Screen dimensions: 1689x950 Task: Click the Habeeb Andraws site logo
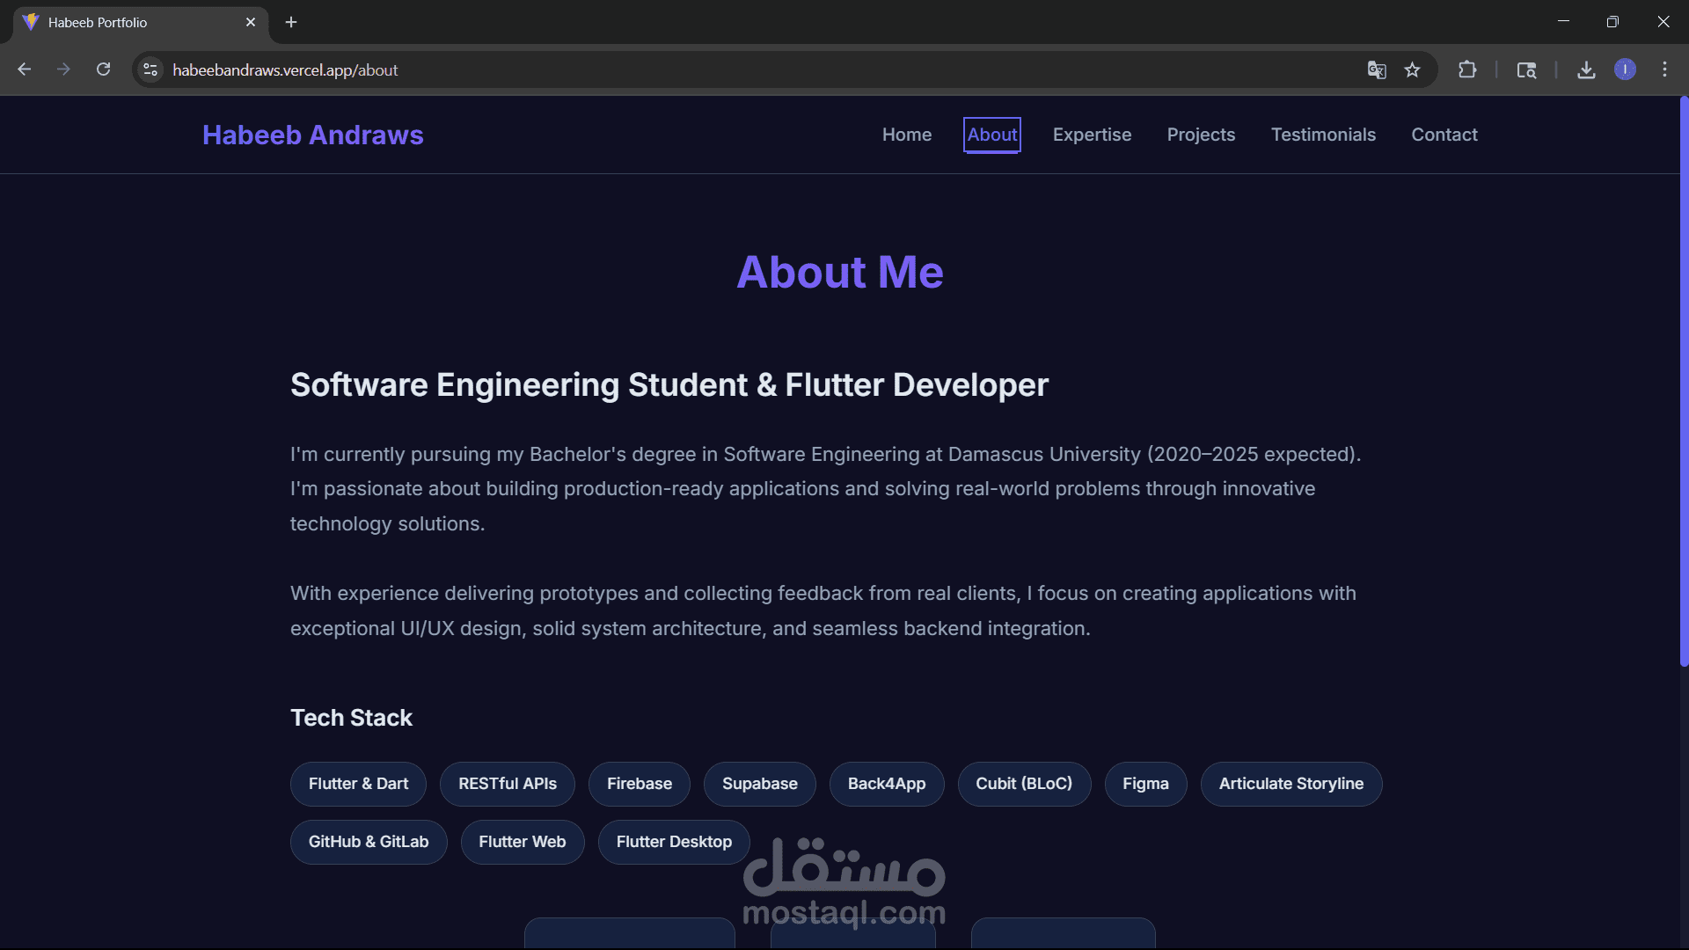tap(313, 135)
